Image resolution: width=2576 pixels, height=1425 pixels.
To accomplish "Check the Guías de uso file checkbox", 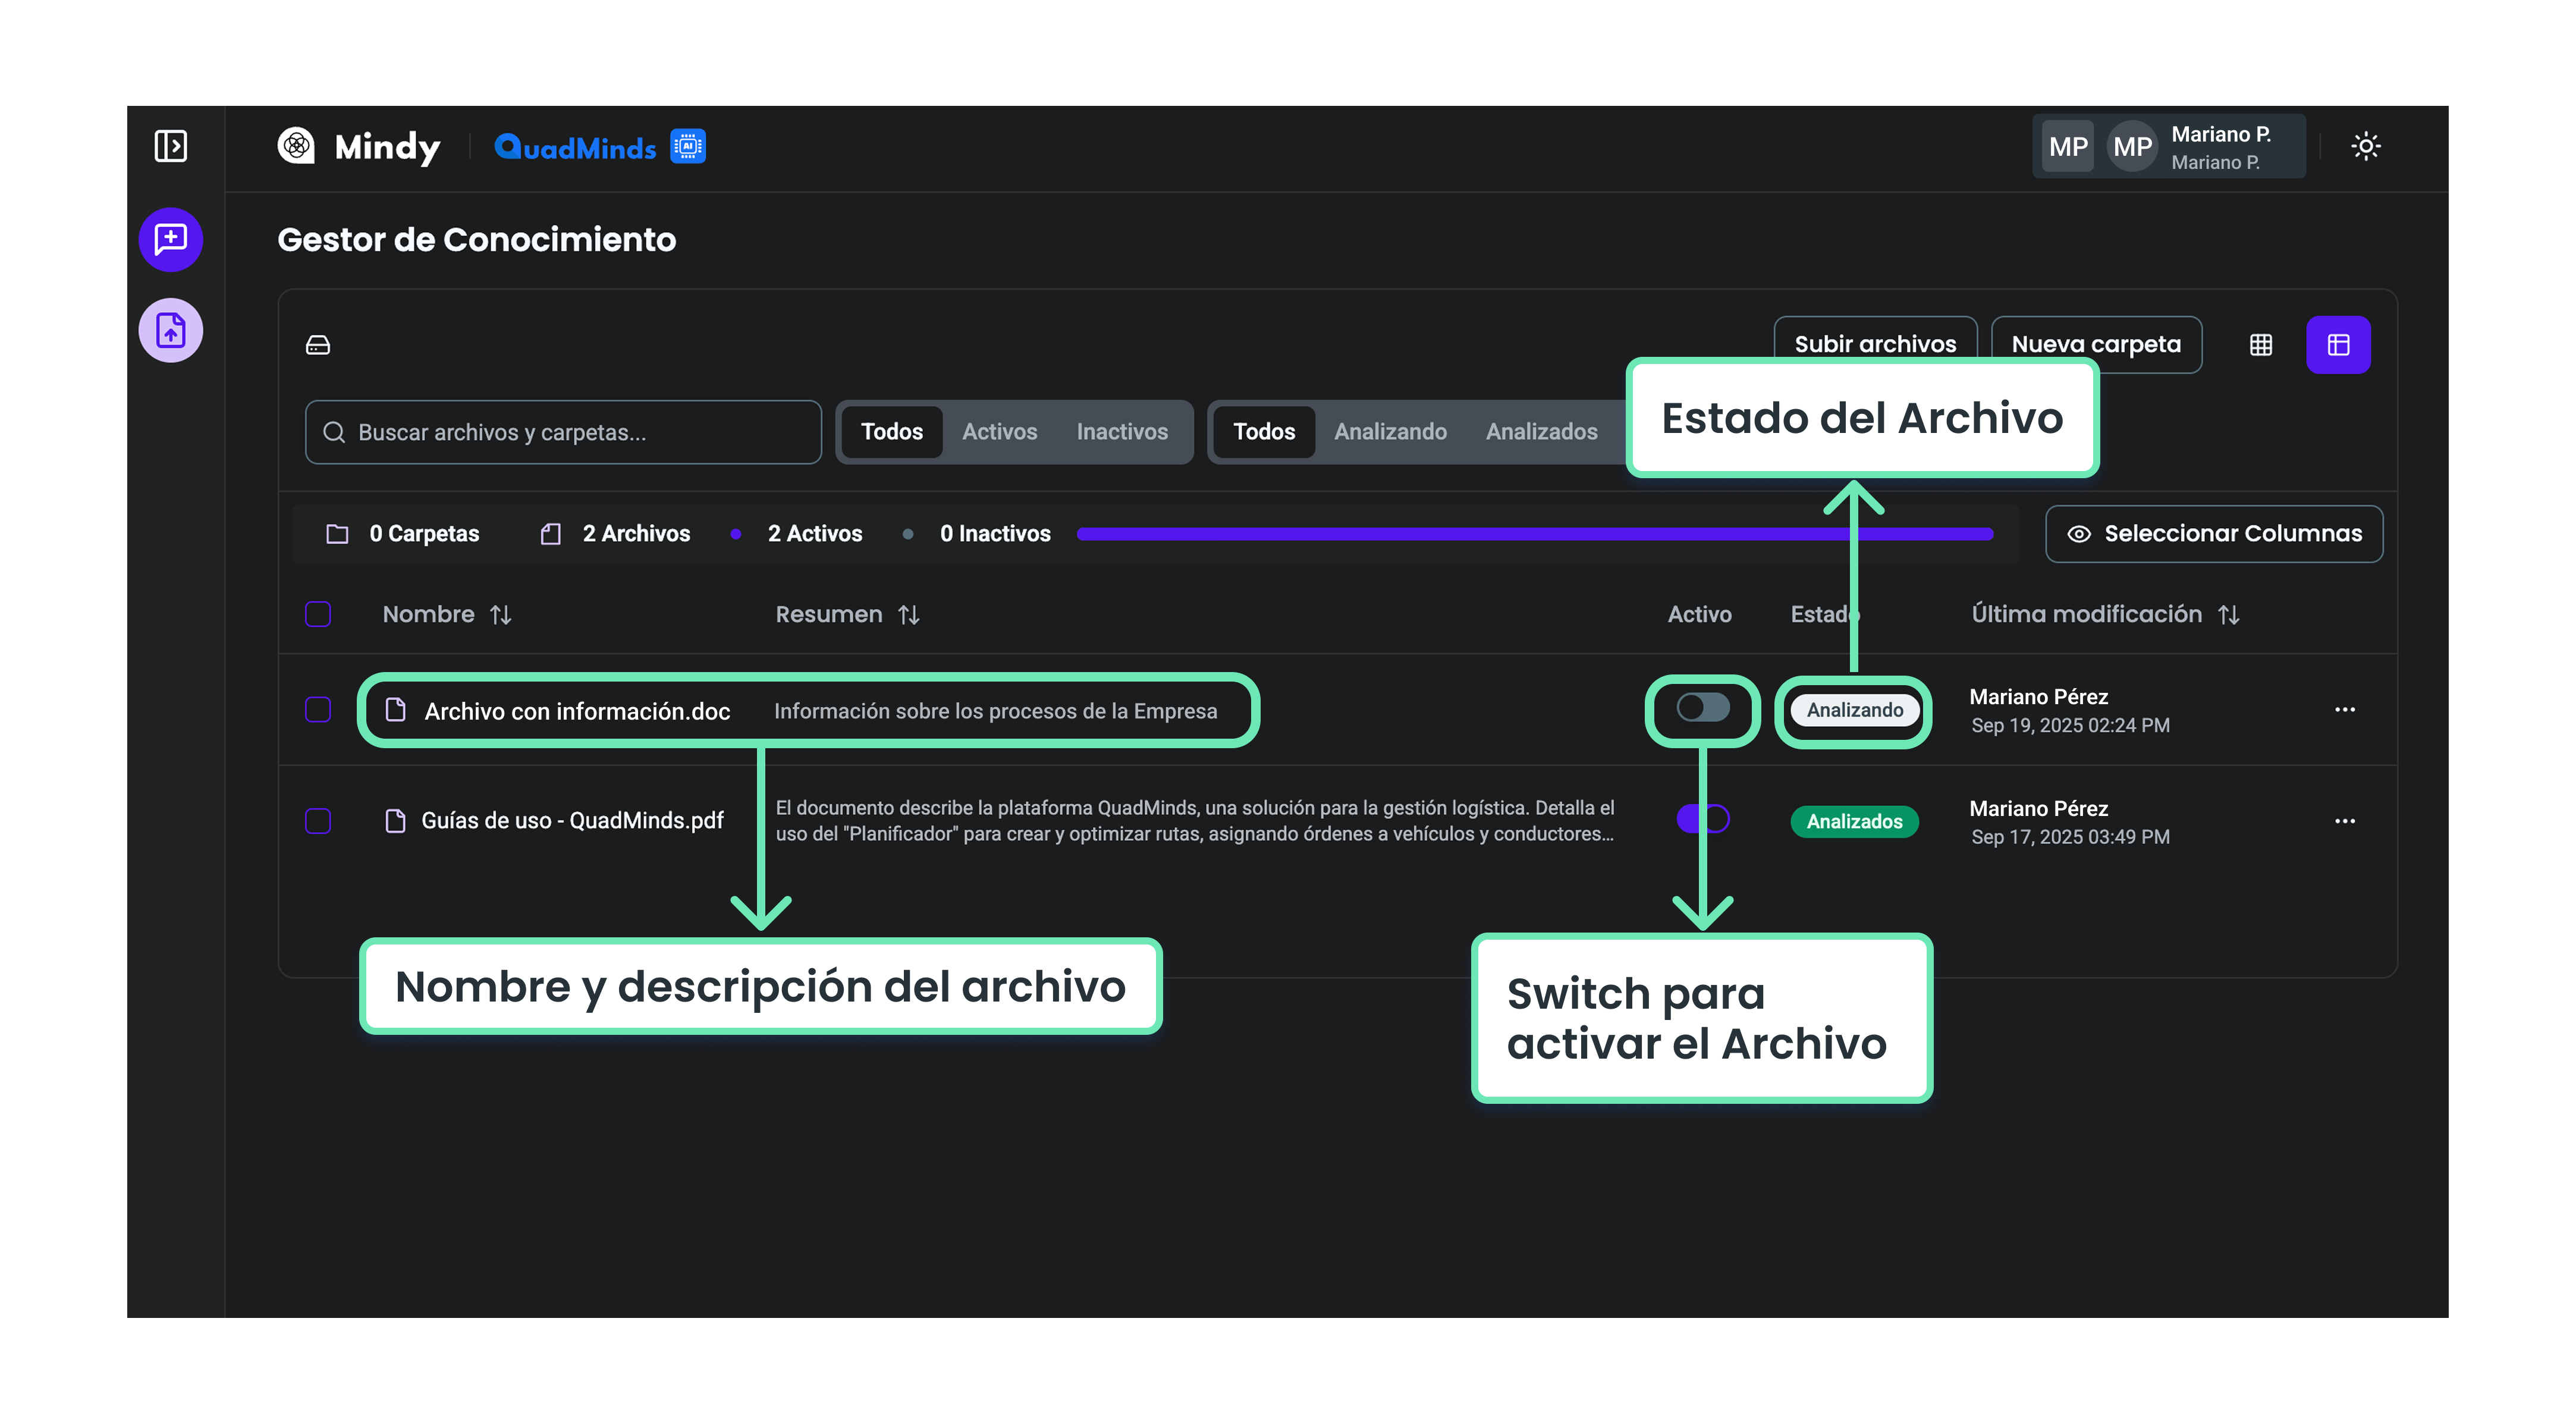I will 318,821.
